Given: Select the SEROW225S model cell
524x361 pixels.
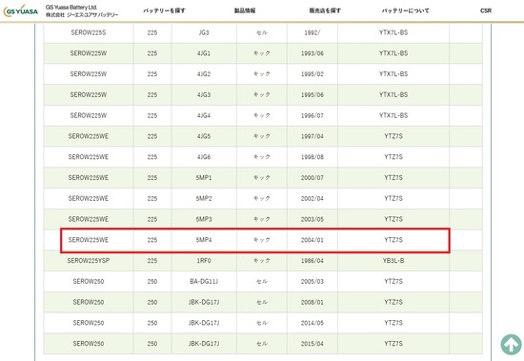Looking at the screenshot, I should point(89,32).
